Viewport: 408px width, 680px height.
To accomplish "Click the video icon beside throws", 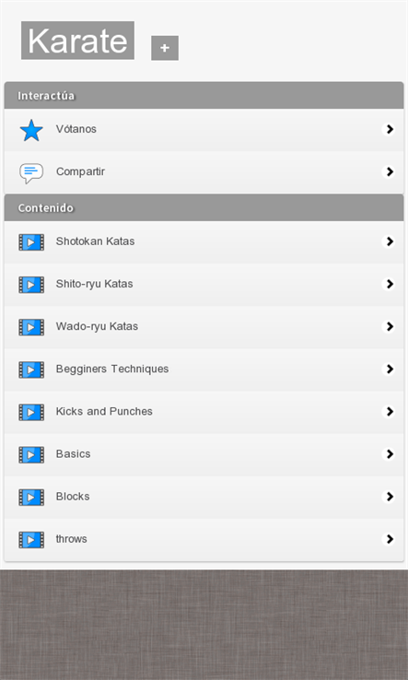I will tap(31, 540).
